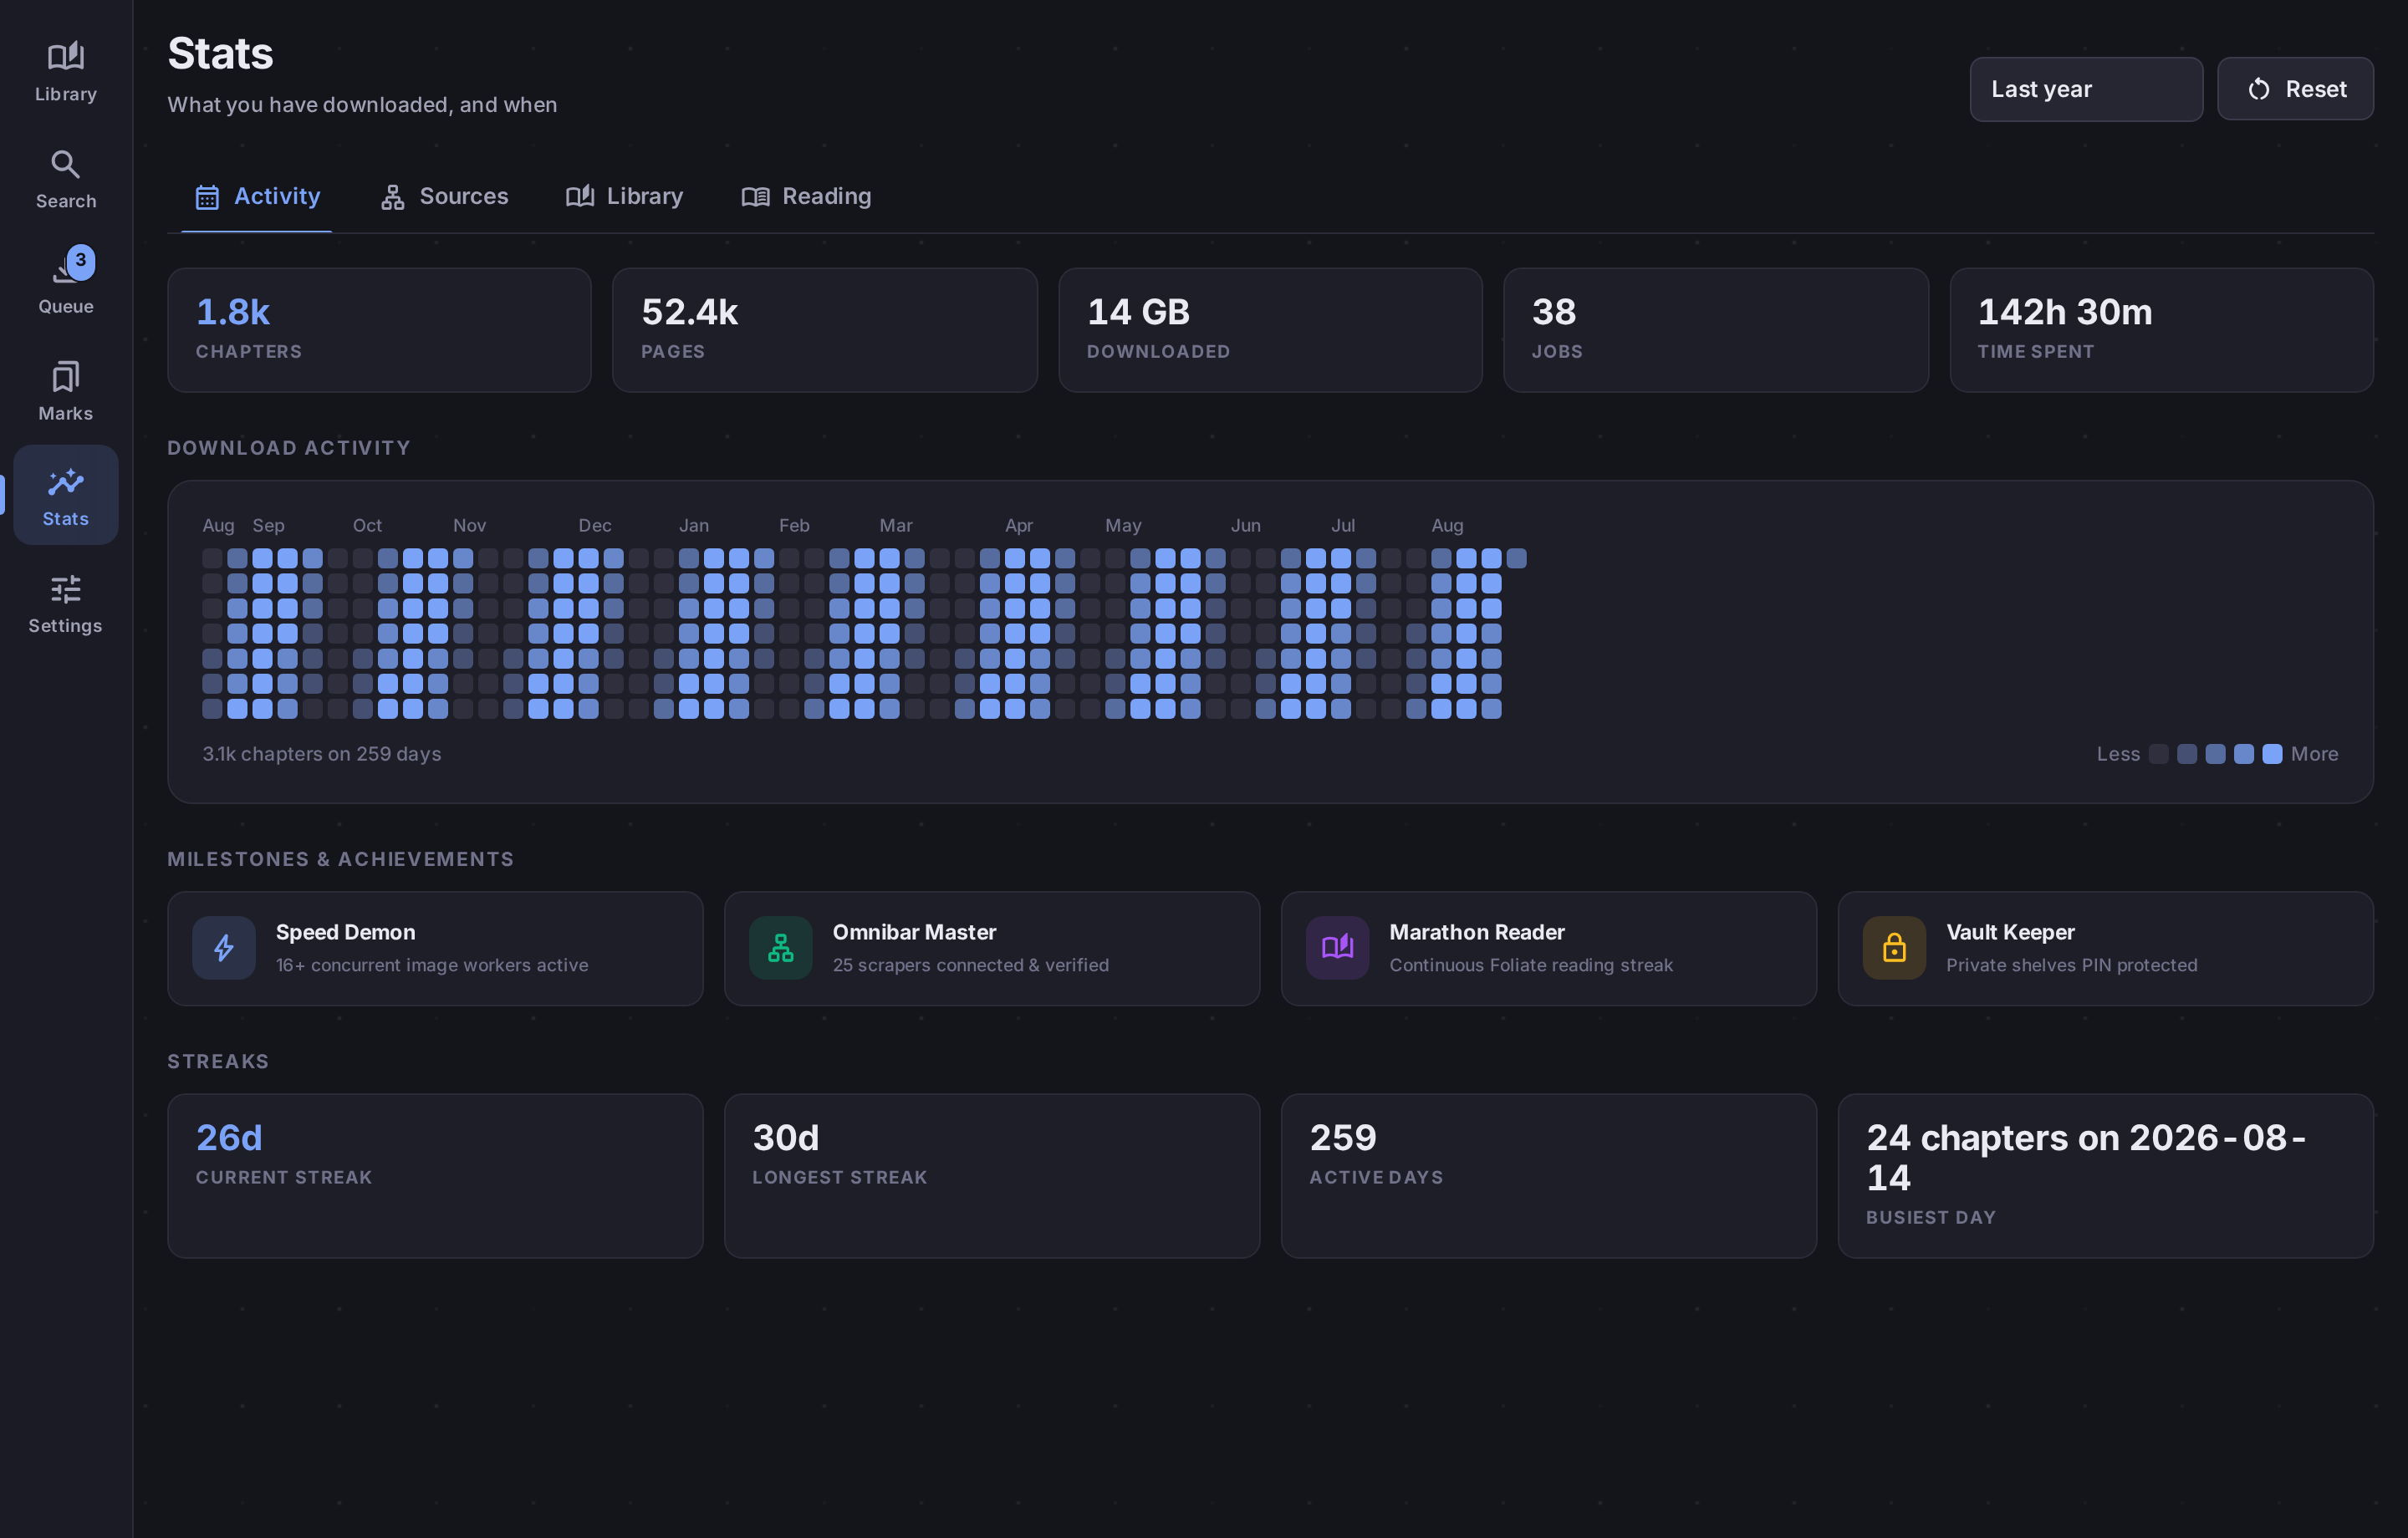
Task: Open Settings from the sidebar
Action: point(66,603)
